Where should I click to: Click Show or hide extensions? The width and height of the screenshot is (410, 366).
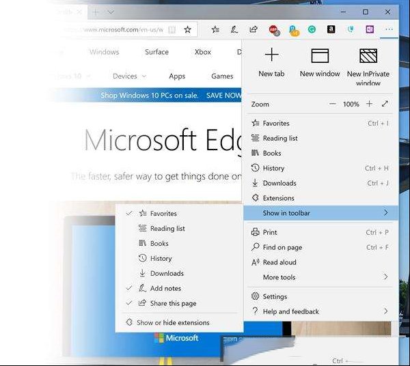(179, 322)
